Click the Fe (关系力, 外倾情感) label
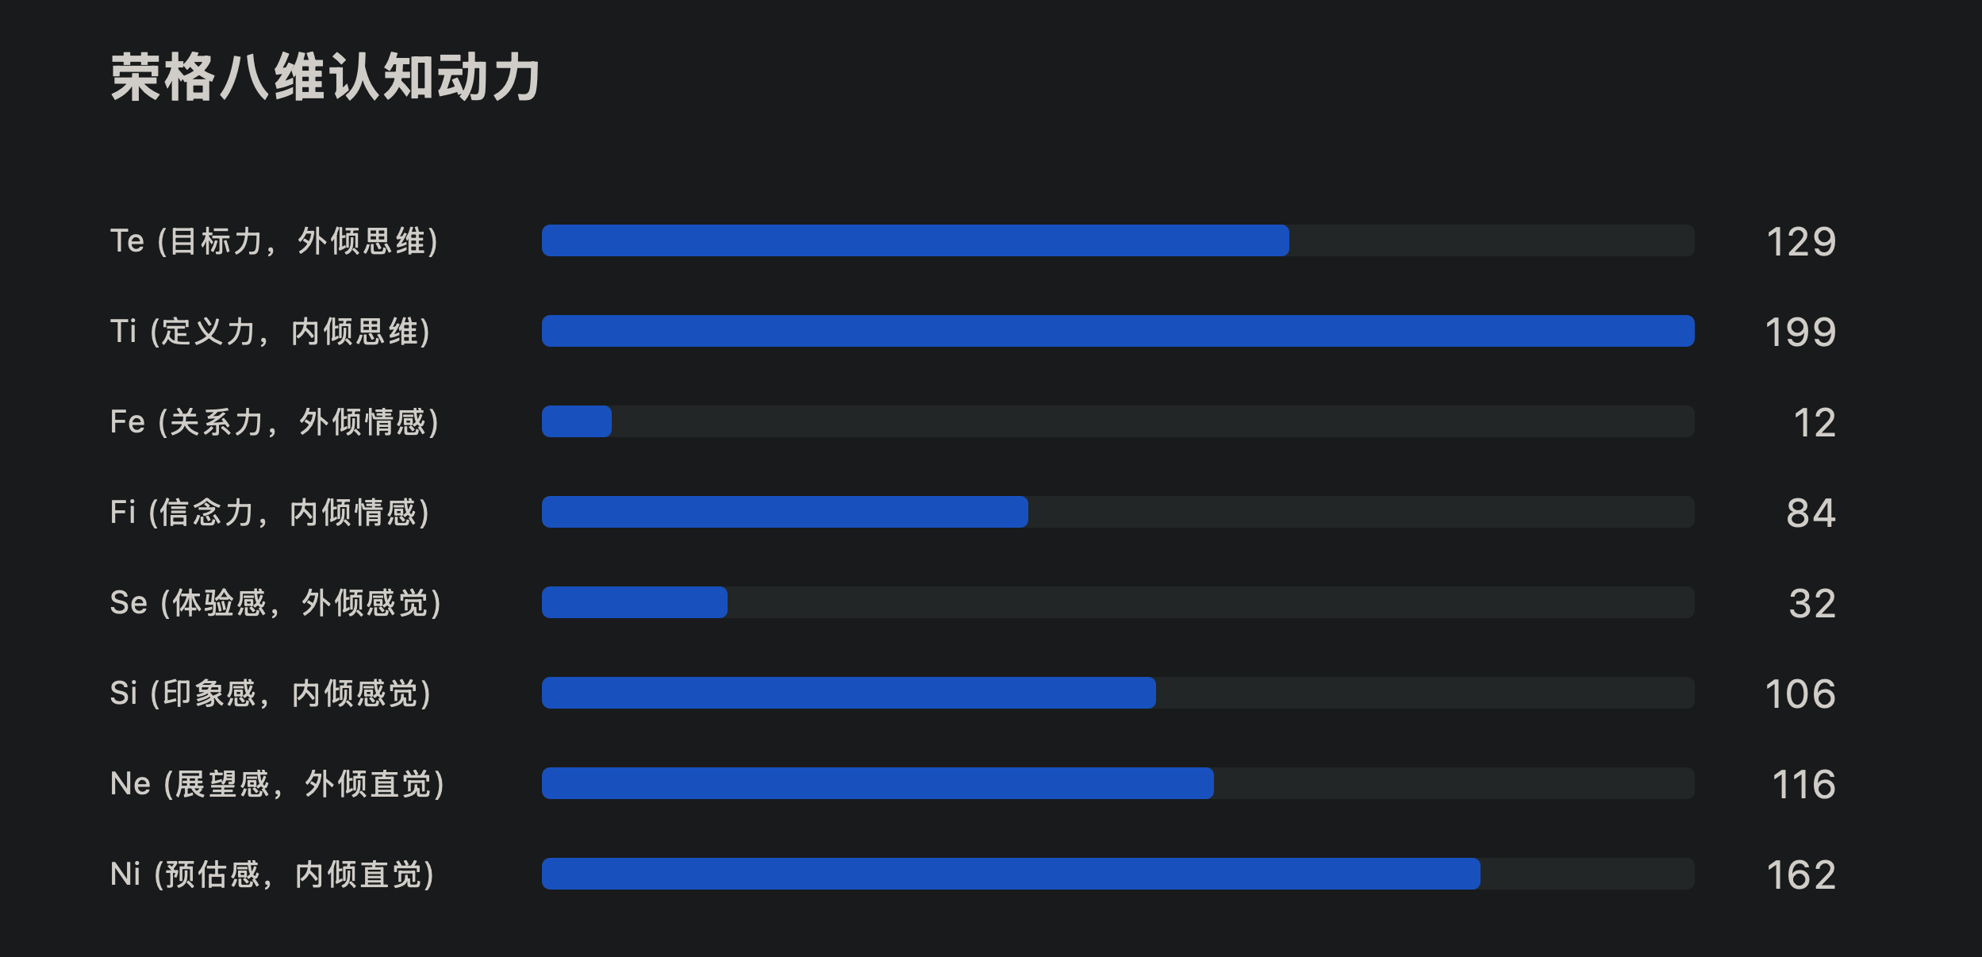The image size is (1982, 957). click(x=275, y=422)
